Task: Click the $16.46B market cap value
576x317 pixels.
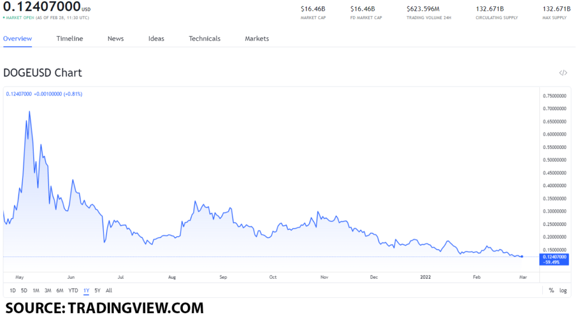Action: point(313,9)
